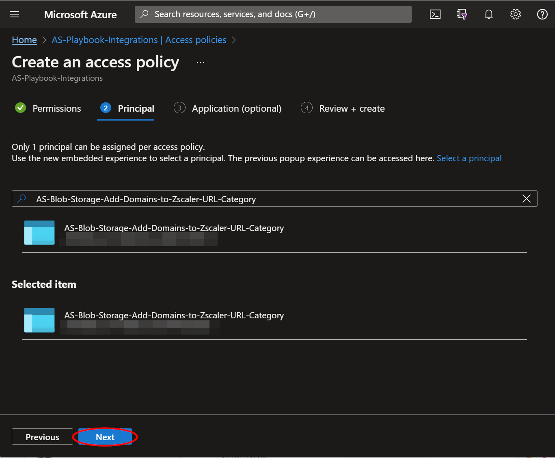Click the Previous button
The width and height of the screenshot is (555, 458).
[42, 437]
